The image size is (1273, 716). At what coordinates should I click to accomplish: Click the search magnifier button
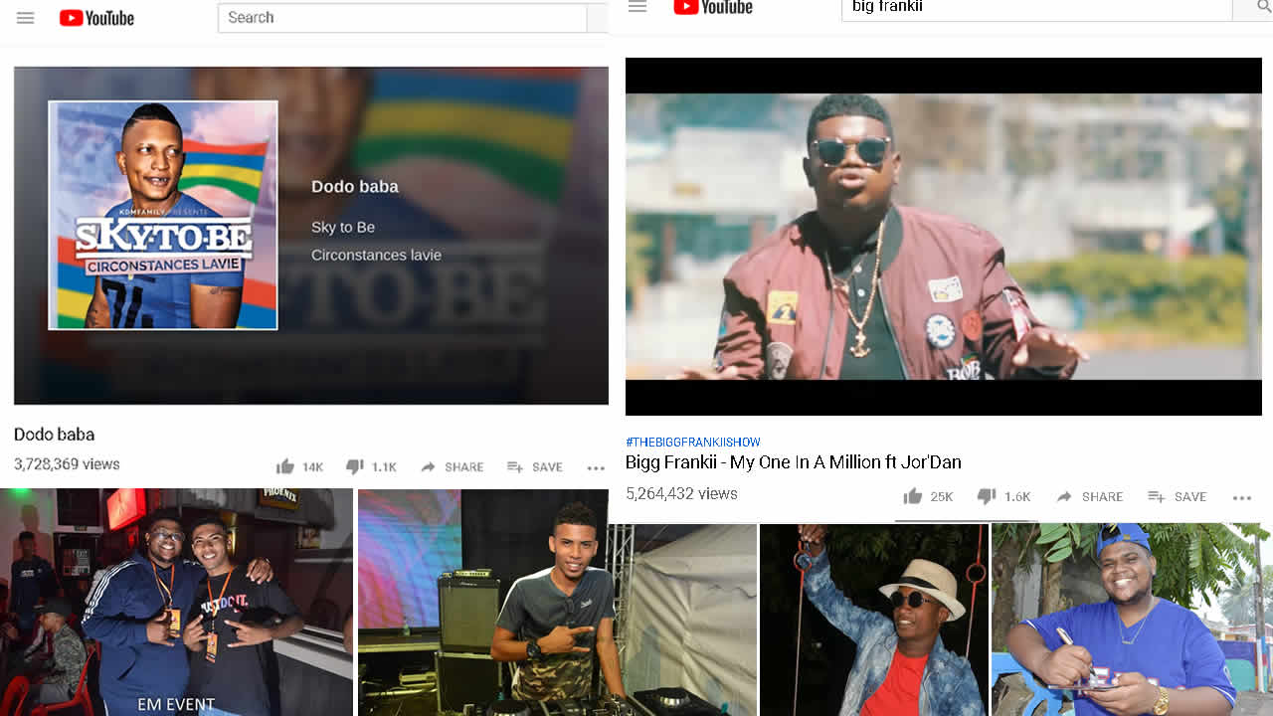pyautogui.click(x=1251, y=8)
